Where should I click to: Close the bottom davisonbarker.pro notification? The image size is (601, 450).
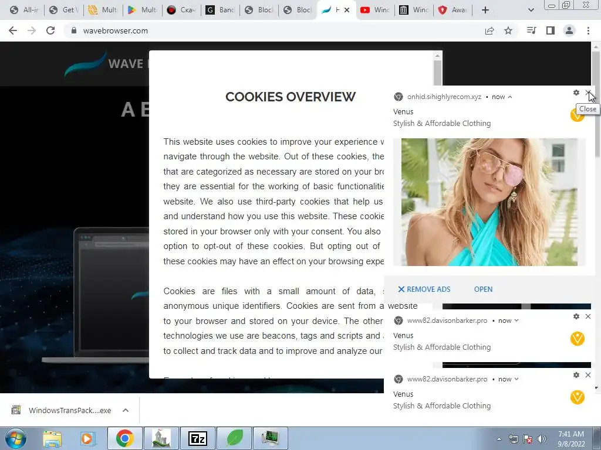[588, 375]
